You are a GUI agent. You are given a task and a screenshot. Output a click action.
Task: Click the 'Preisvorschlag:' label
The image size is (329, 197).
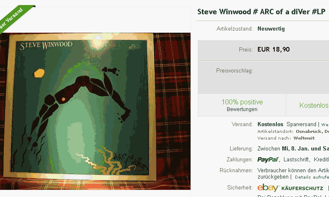234,71
